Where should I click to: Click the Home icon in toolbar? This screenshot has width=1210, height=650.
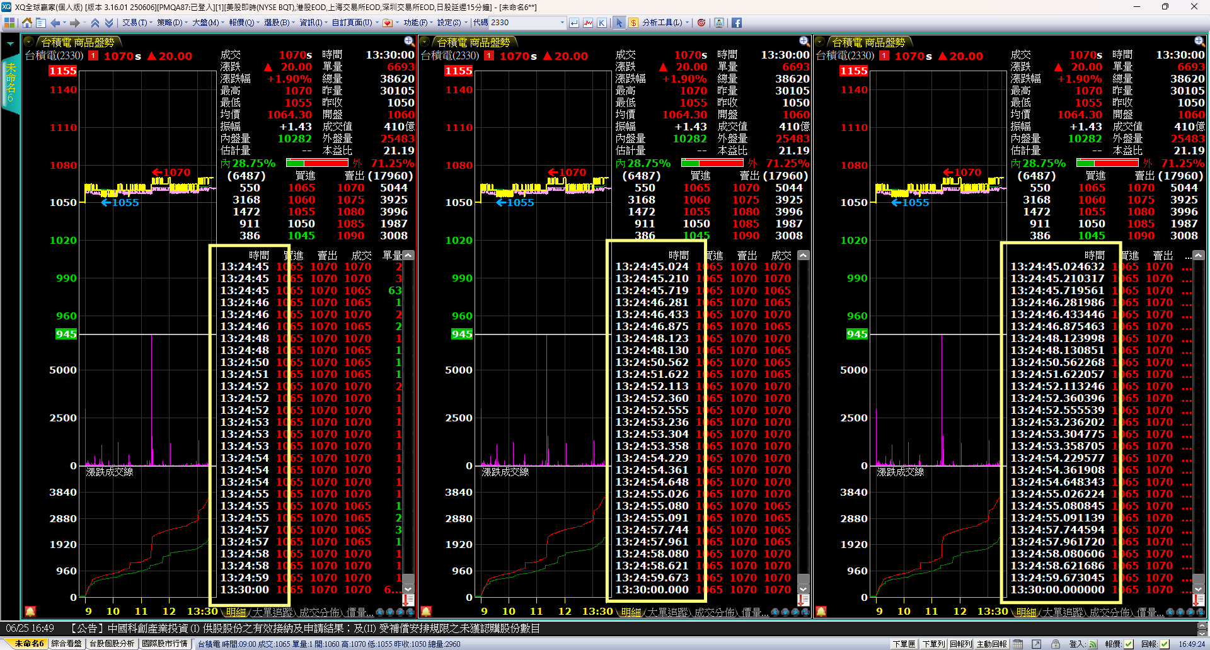click(x=26, y=23)
